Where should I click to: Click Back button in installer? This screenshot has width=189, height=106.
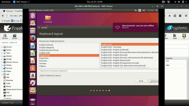[141, 81]
